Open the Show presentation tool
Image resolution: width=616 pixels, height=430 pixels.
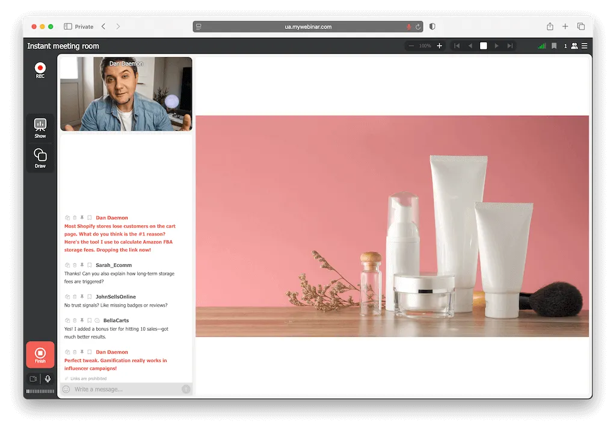(40, 128)
